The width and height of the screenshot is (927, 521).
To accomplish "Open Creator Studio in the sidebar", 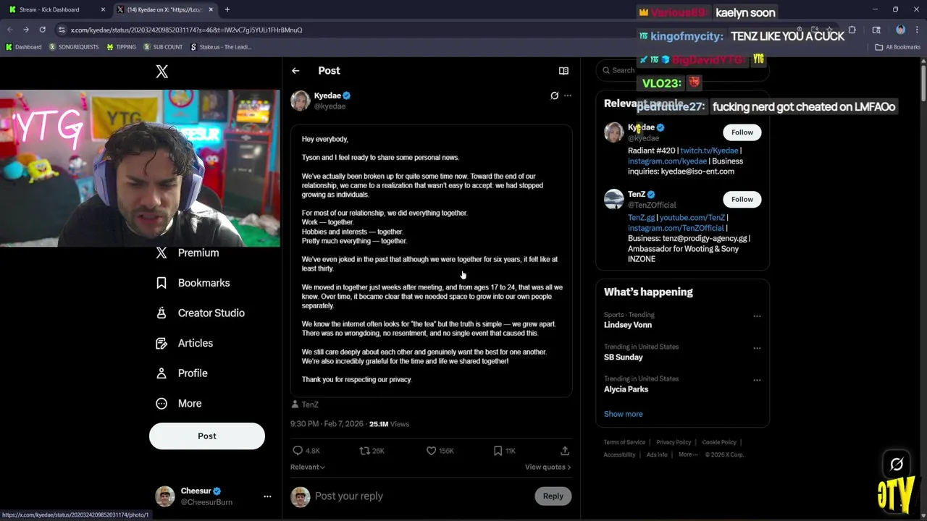I will click(x=201, y=313).
